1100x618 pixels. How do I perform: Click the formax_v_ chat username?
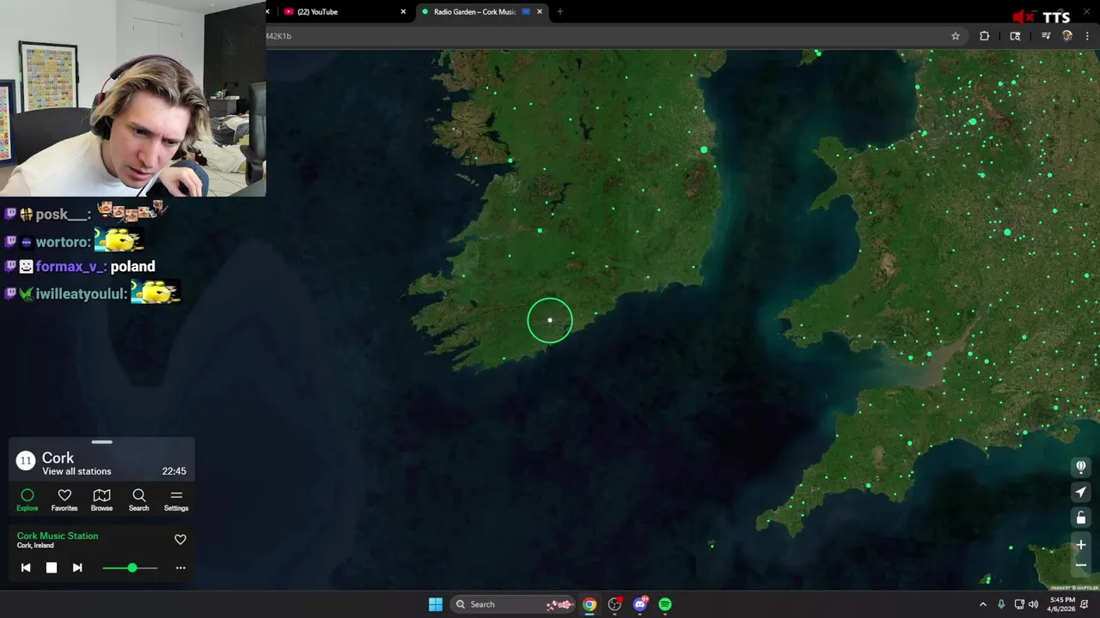pos(70,266)
